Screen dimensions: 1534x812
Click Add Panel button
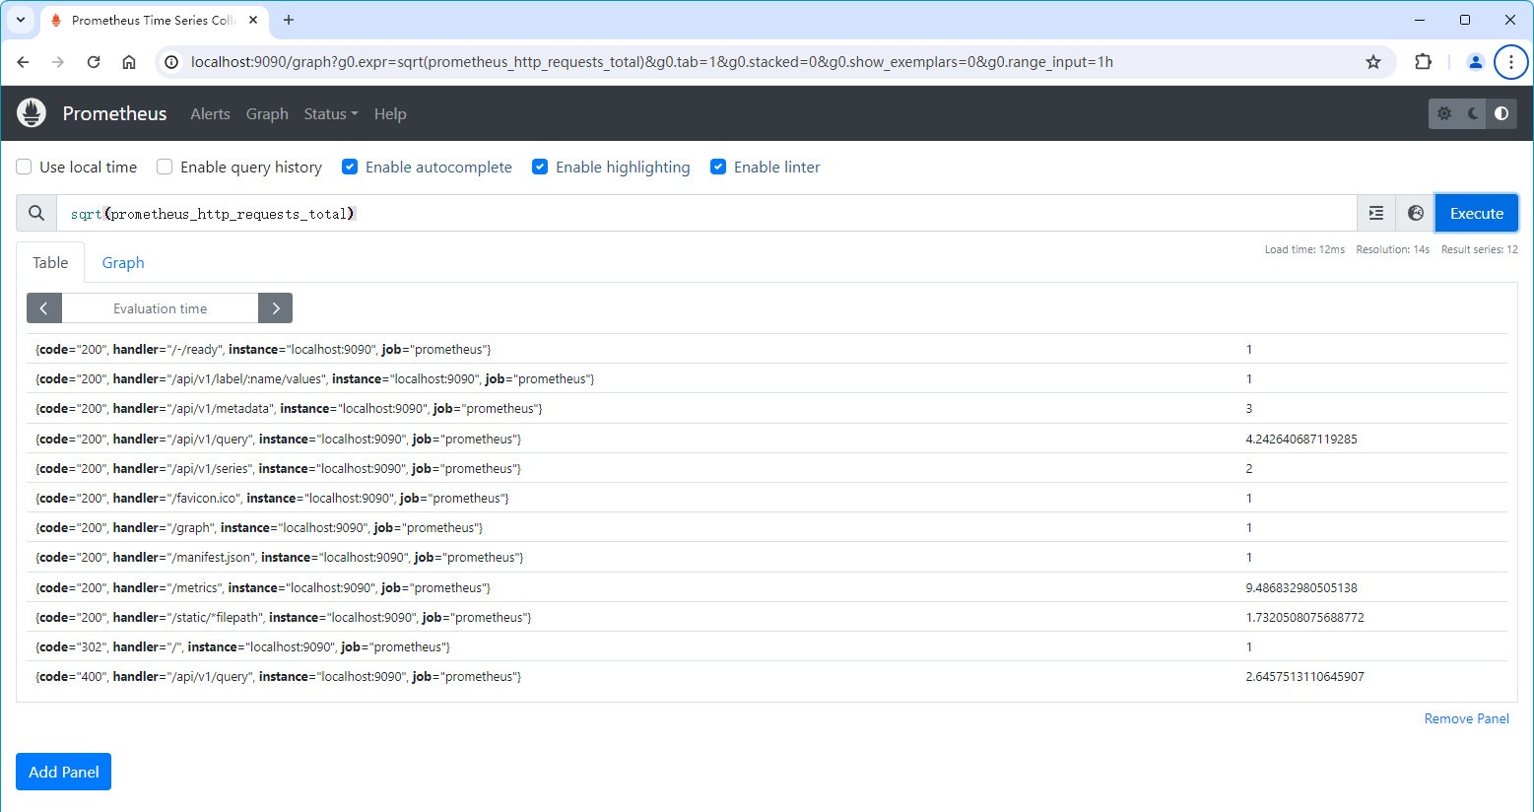63,772
